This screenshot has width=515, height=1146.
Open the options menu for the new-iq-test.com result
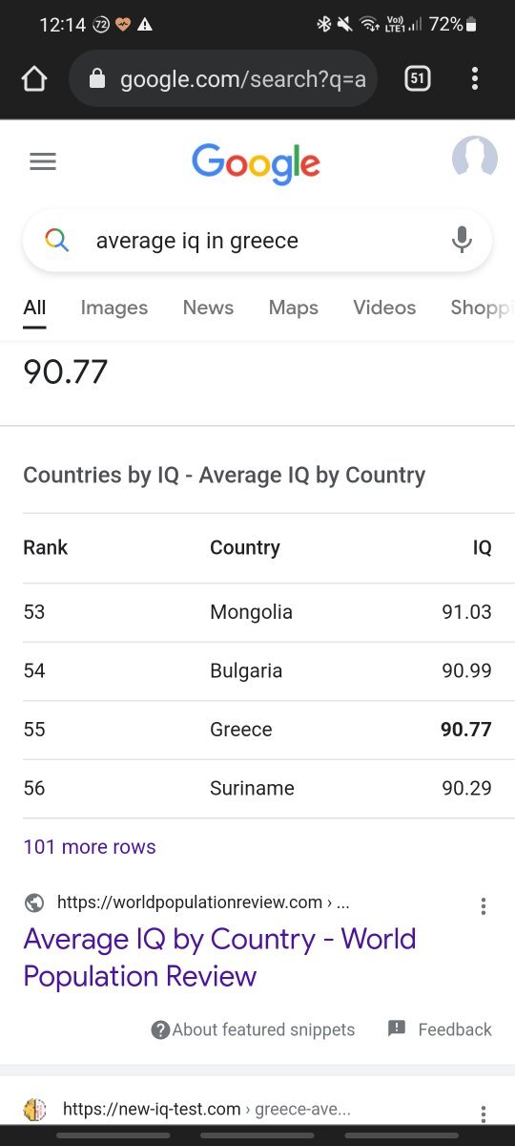point(484,1114)
